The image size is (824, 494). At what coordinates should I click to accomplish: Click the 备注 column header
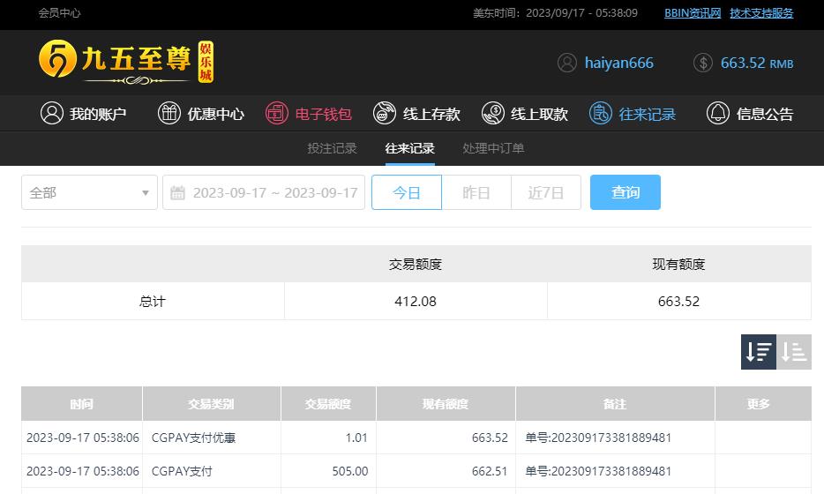coord(615,404)
